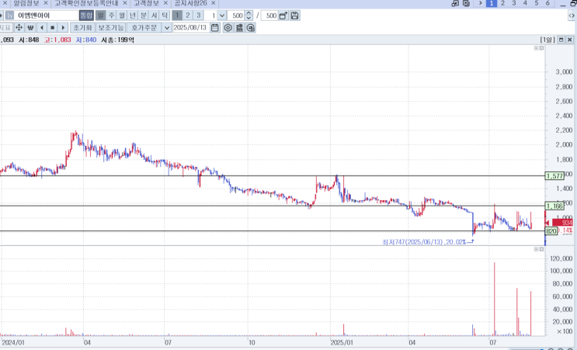
Task: Open stock search icon beside 이엠앤아이
Action: [x=9, y=16]
